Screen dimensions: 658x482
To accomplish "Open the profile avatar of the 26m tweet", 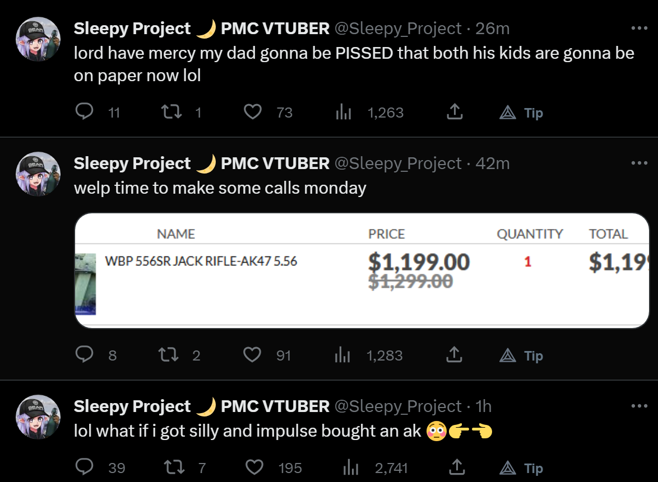I will [38, 39].
